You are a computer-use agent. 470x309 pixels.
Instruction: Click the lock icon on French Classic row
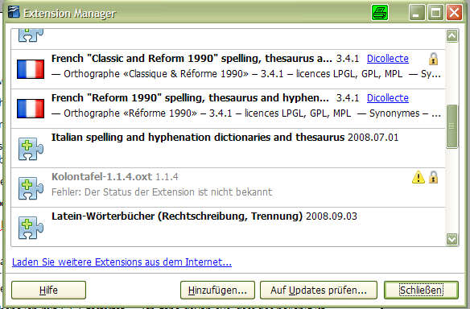coord(433,59)
